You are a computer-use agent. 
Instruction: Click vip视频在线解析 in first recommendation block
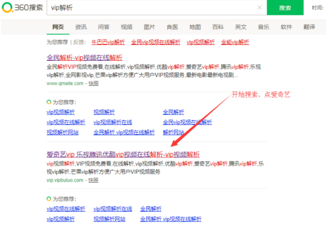coord(66,122)
